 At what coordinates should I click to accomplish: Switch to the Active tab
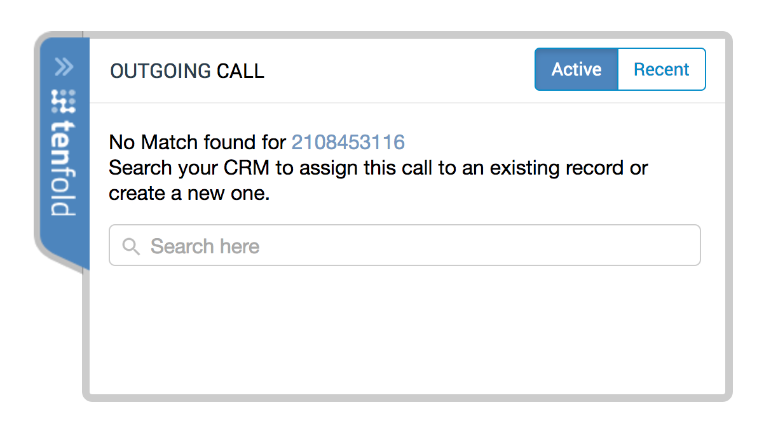(x=576, y=69)
